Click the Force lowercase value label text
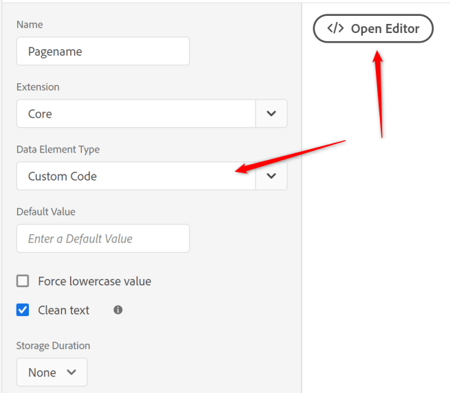The width and height of the screenshot is (450, 393). pos(94,281)
